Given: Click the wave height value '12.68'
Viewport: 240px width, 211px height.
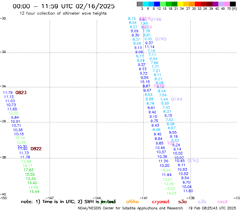Looking at the screenshot, I should 26,162.
